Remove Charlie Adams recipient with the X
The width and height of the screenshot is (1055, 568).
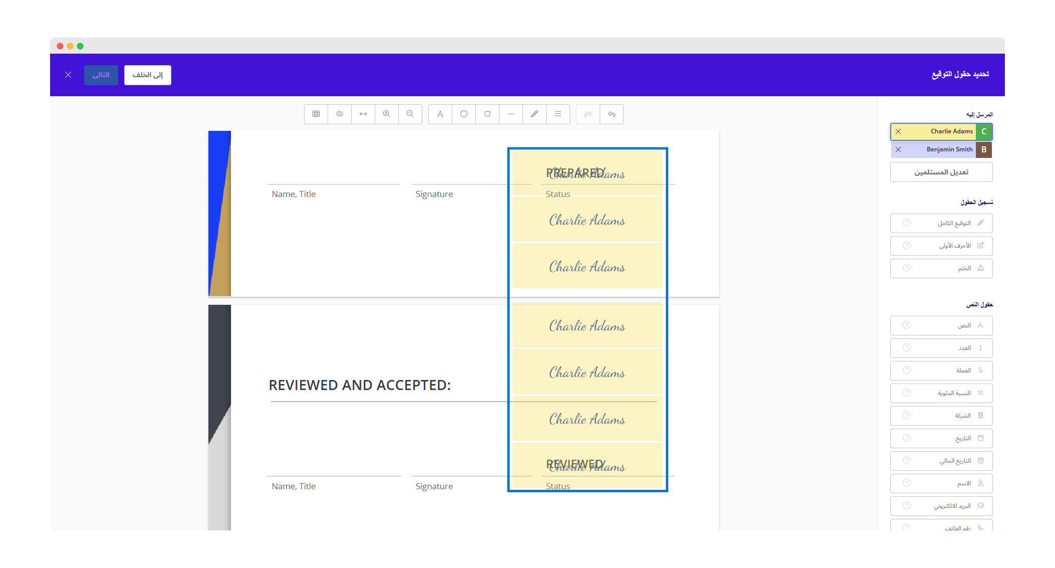click(899, 131)
